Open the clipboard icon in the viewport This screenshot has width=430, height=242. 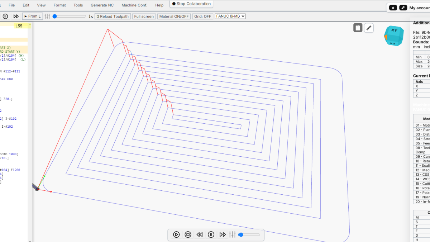click(358, 28)
